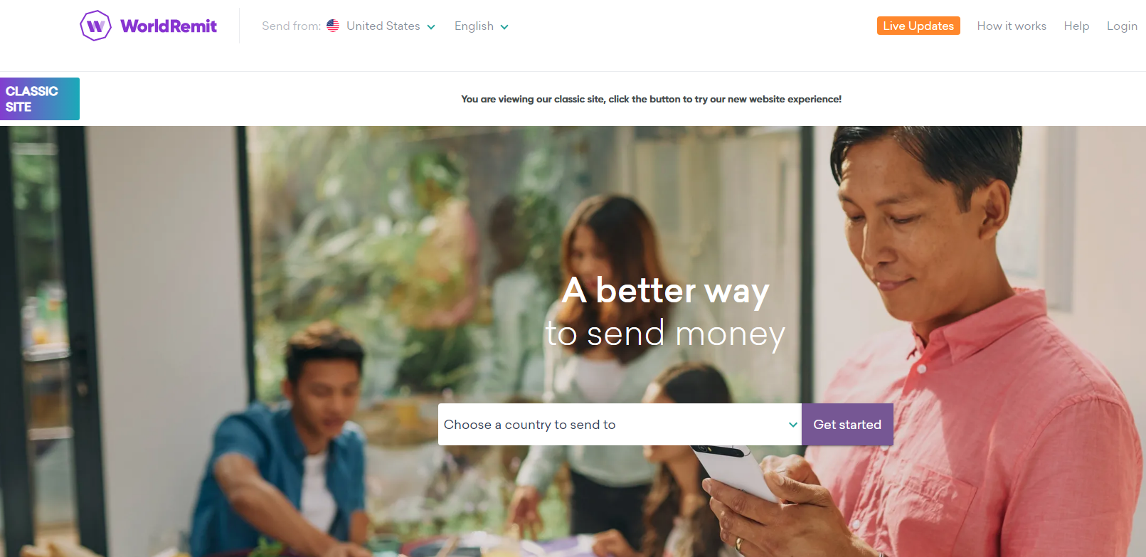Click the United States flag icon
Viewport: 1146px width, 557px height.
[x=333, y=26]
